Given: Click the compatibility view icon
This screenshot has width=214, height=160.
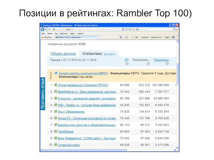Looking at the screenshot, I should click(126, 29).
